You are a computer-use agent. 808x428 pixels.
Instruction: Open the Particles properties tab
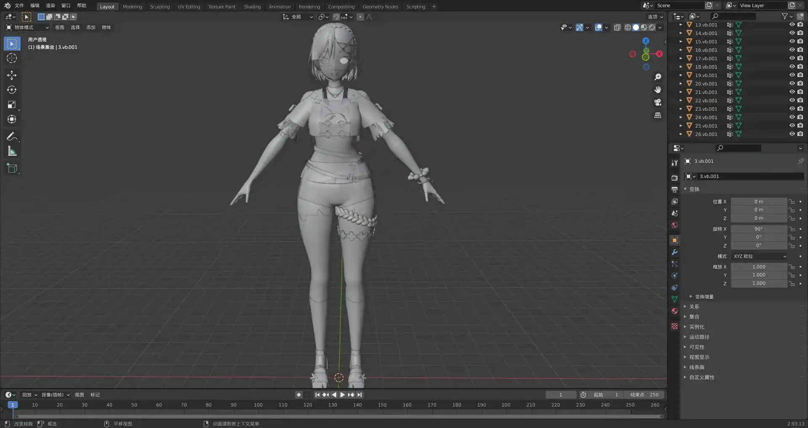tap(675, 264)
